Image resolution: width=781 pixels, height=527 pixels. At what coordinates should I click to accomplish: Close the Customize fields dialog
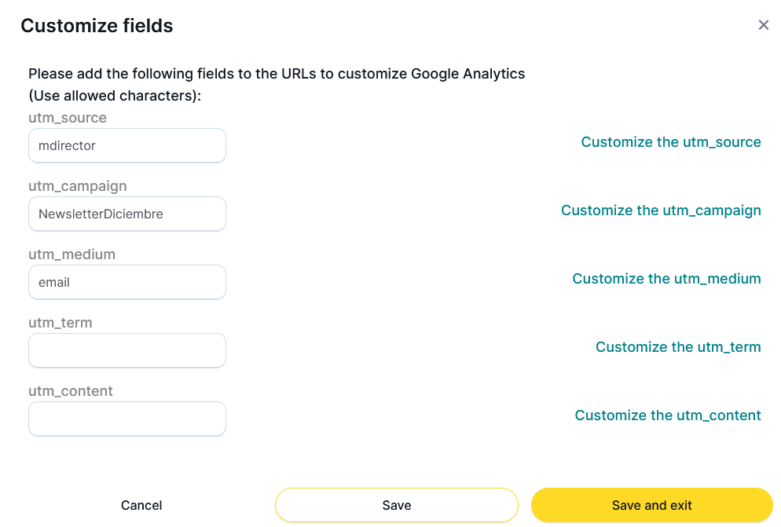(763, 25)
